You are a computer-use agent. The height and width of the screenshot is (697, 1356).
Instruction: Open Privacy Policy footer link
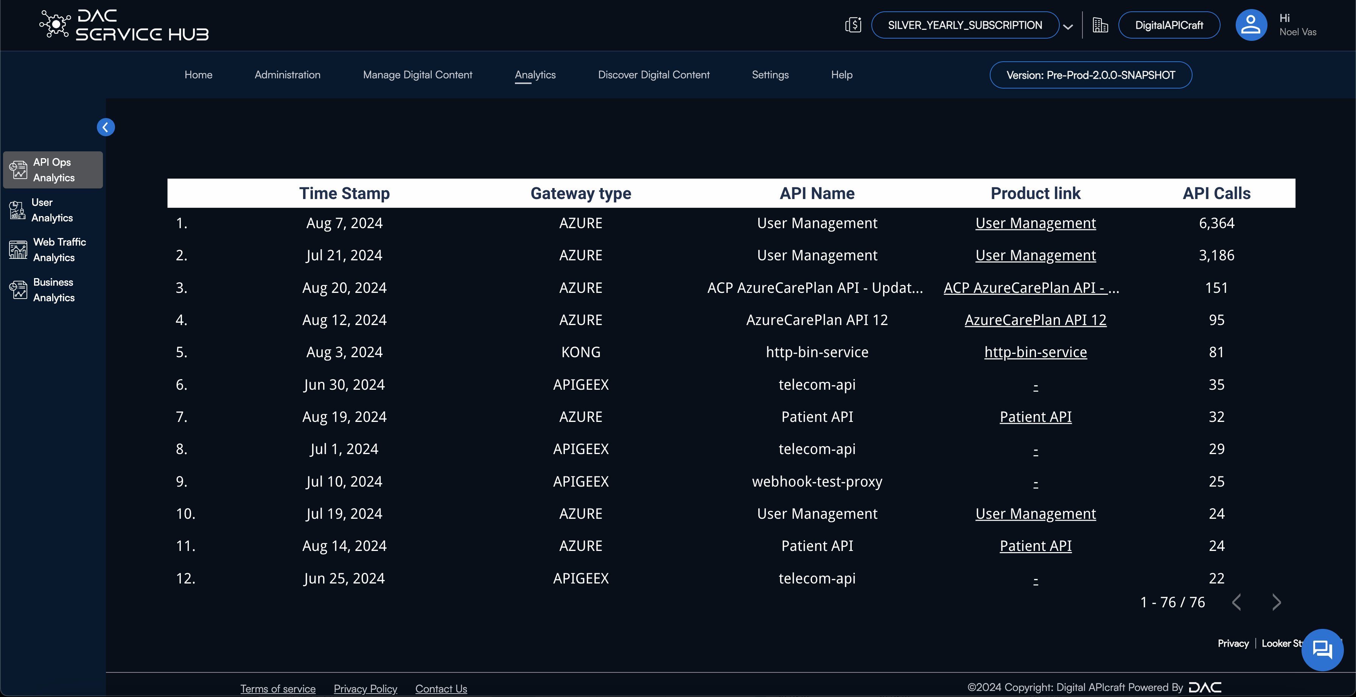[365, 689]
